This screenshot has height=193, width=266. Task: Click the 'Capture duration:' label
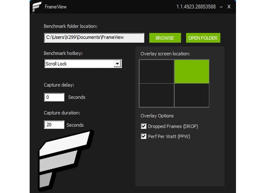[62, 113]
